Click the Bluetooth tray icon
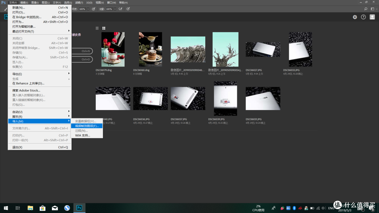This screenshot has height=213, width=379. 294,208
